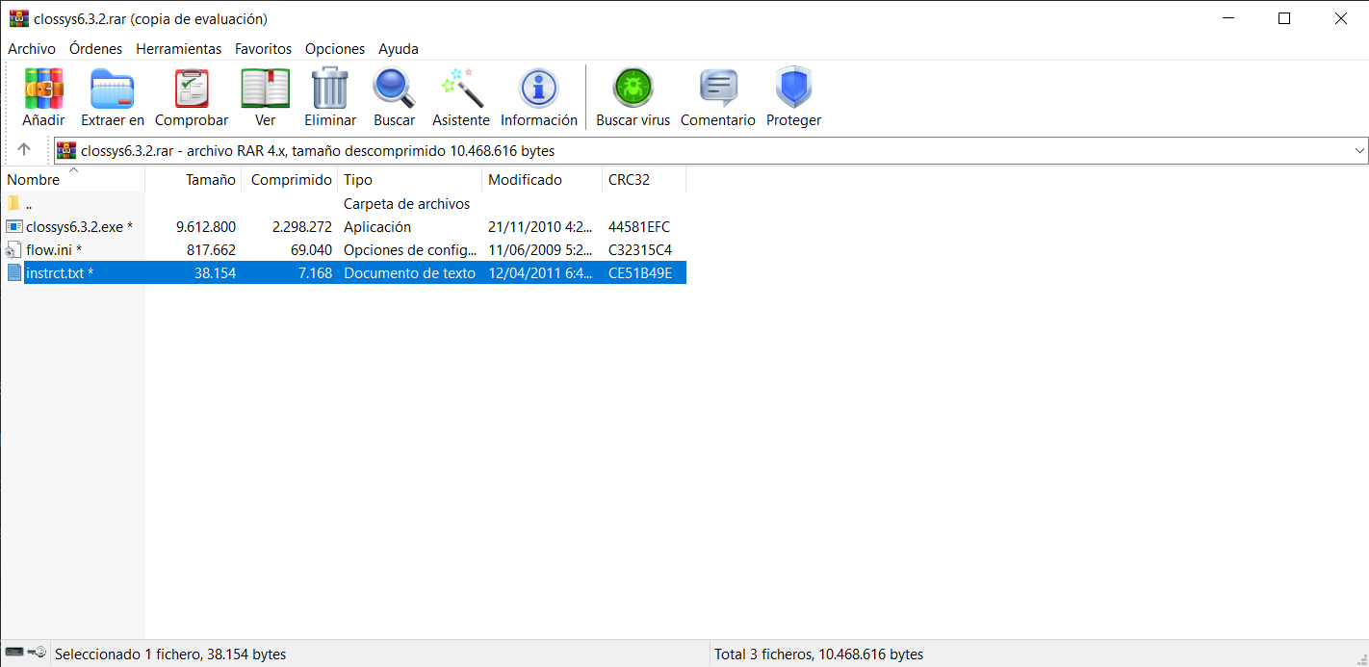This screenshot has width=1369, height=667.
Task: Go up one folder level arrow
Action: pyautogui.click(x=24, y=150)
